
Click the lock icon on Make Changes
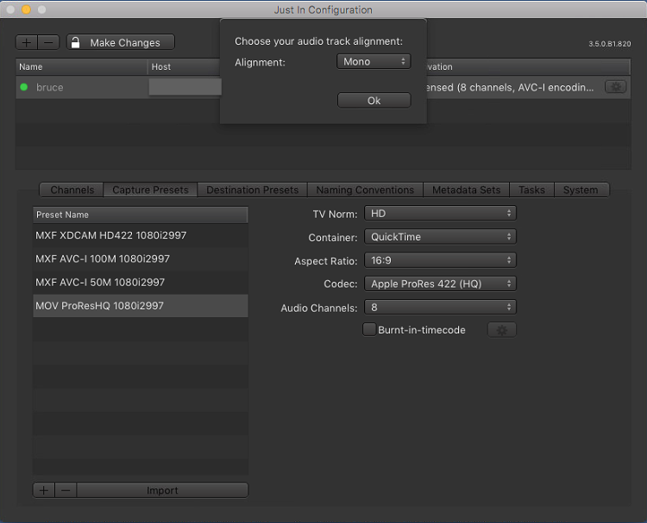pyautogui.click(x=76, y=42)
